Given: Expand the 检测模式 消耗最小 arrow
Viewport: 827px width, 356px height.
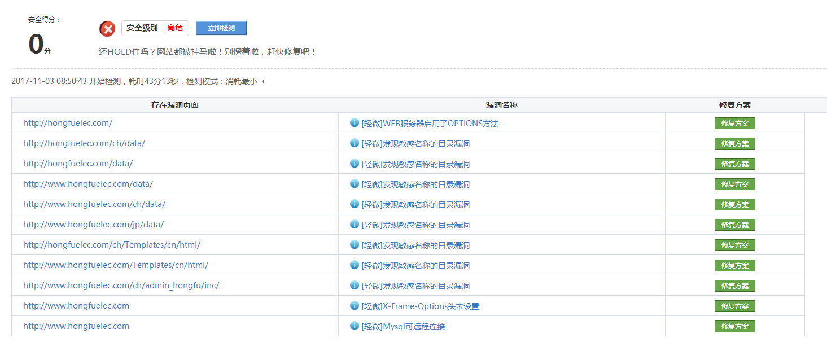Looking at the screenshot, I should [x=263, y=82].
